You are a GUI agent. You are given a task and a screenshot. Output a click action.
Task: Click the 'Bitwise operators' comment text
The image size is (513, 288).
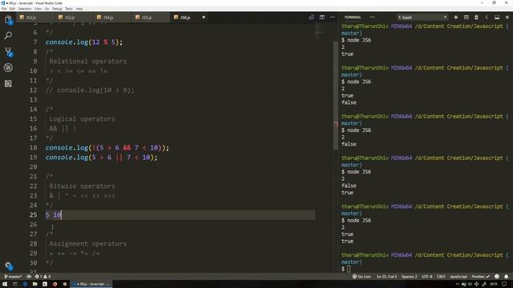coord(82,186)
